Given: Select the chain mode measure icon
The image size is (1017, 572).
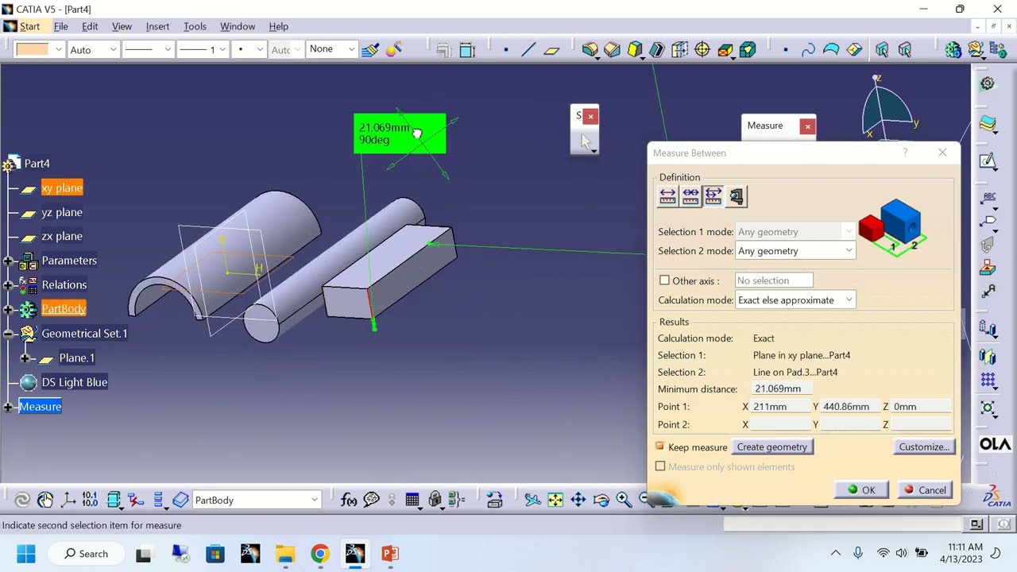Looking at the screenshot, I should [690, 195].
